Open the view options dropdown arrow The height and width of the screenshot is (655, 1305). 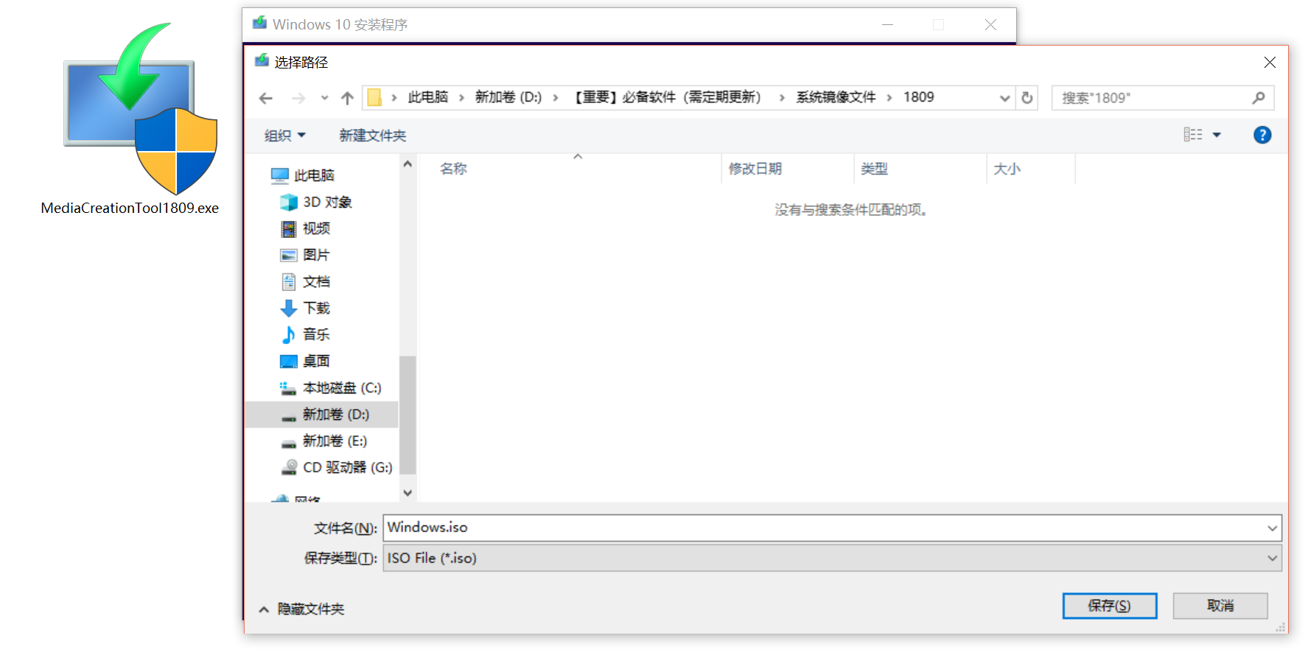1217,135
